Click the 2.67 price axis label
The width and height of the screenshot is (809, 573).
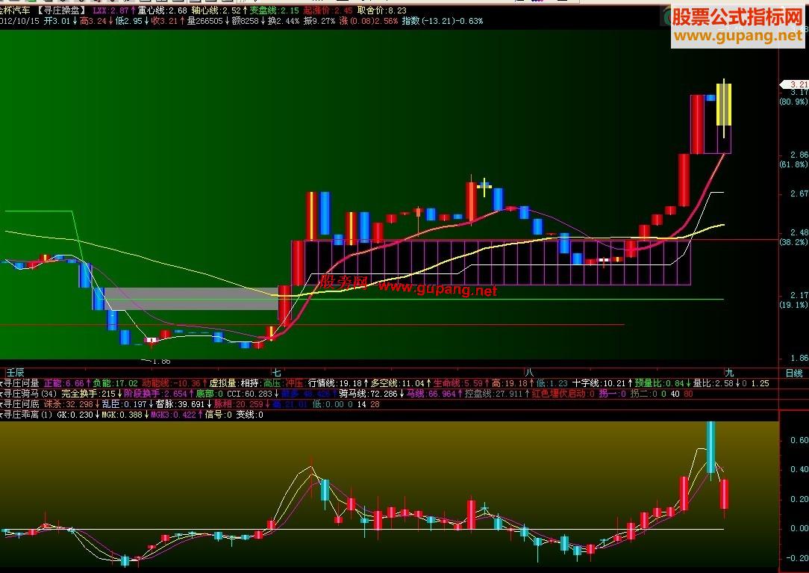tap(799, 193)
